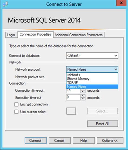Open Additional Connection Parameters tab
The height and width of the screenshot is (150, 128).
(79, 35)
